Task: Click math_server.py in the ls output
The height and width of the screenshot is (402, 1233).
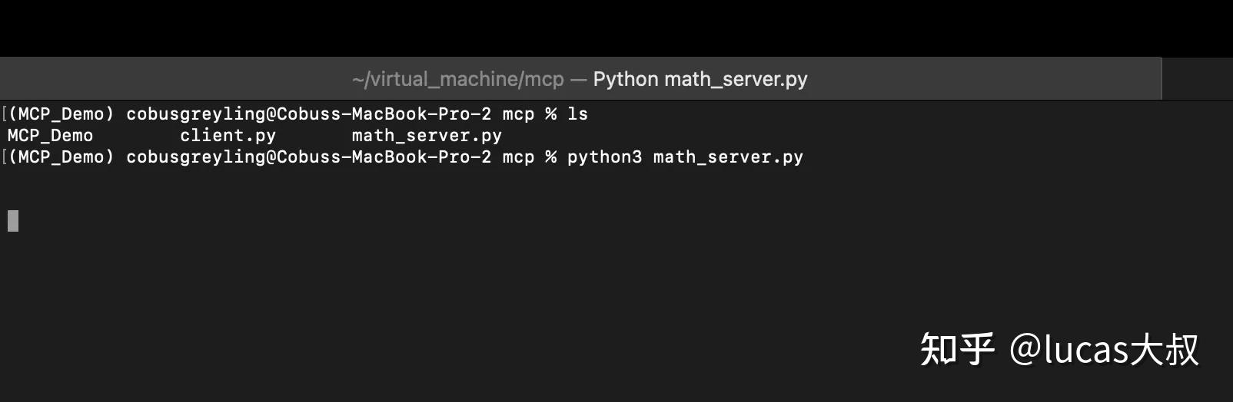Action: [427, 136]
